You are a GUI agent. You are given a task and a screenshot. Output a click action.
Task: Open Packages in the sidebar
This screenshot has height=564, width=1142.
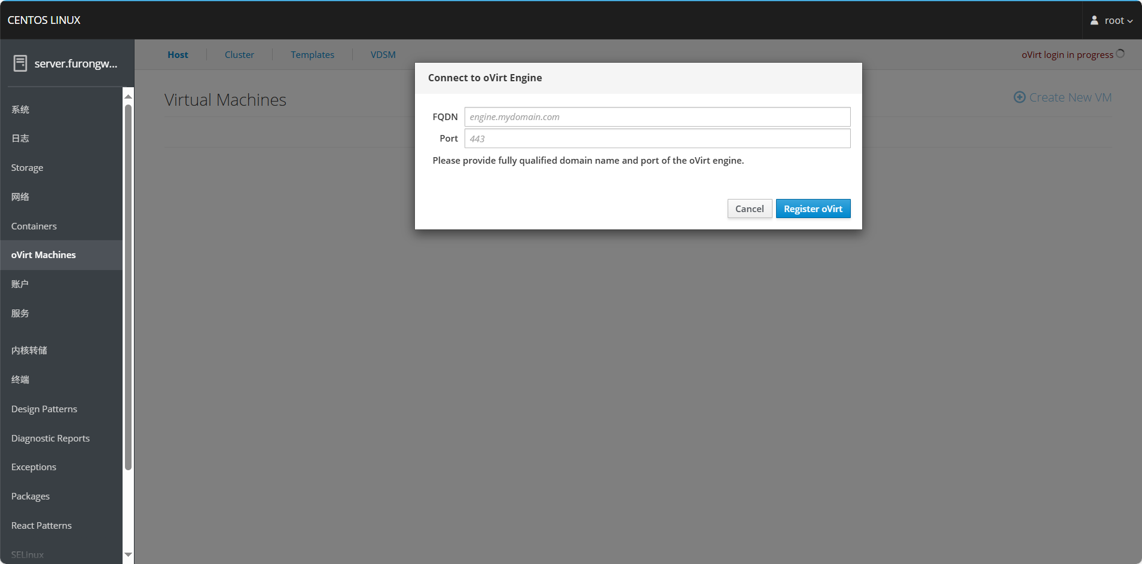(x=61, y=496)
